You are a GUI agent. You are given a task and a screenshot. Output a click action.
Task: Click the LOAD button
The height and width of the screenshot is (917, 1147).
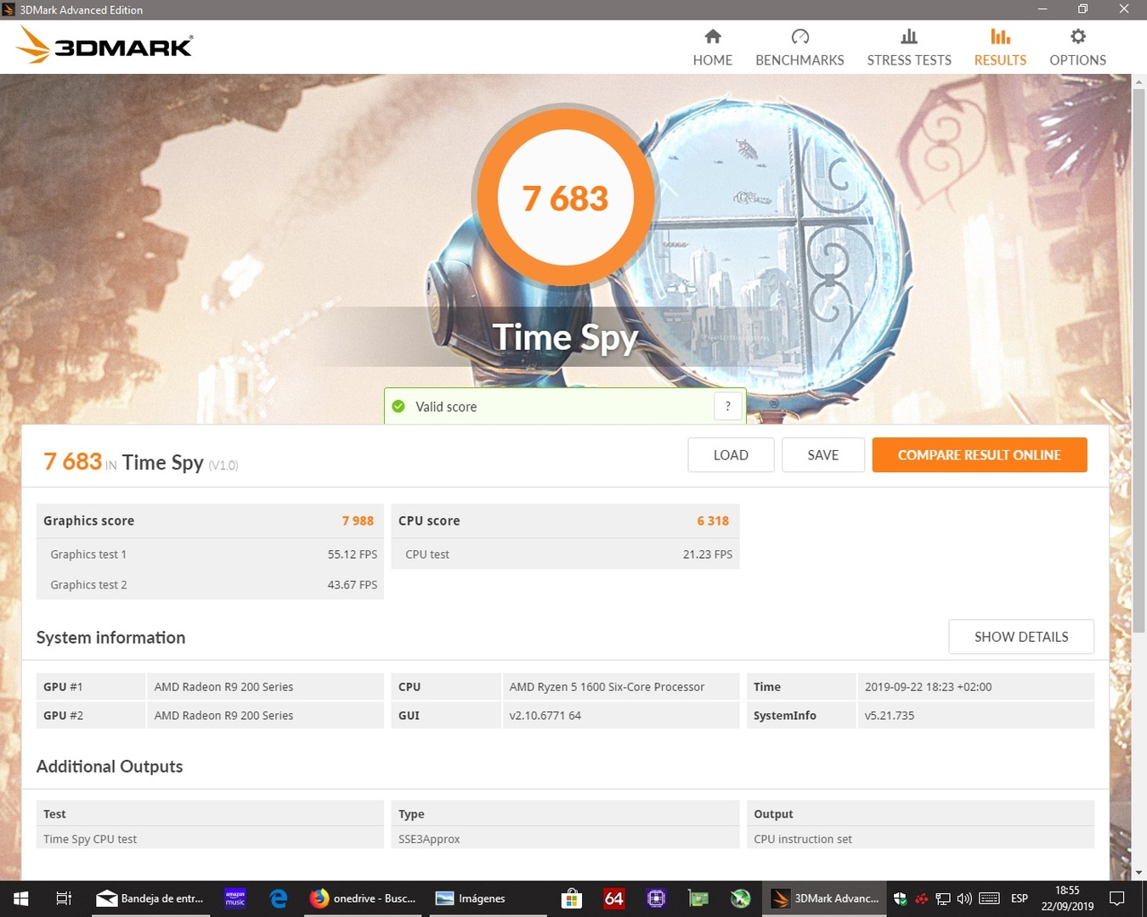731,455
